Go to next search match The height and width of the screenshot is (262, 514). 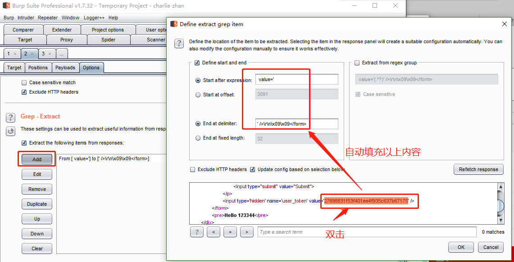(247, 232)
